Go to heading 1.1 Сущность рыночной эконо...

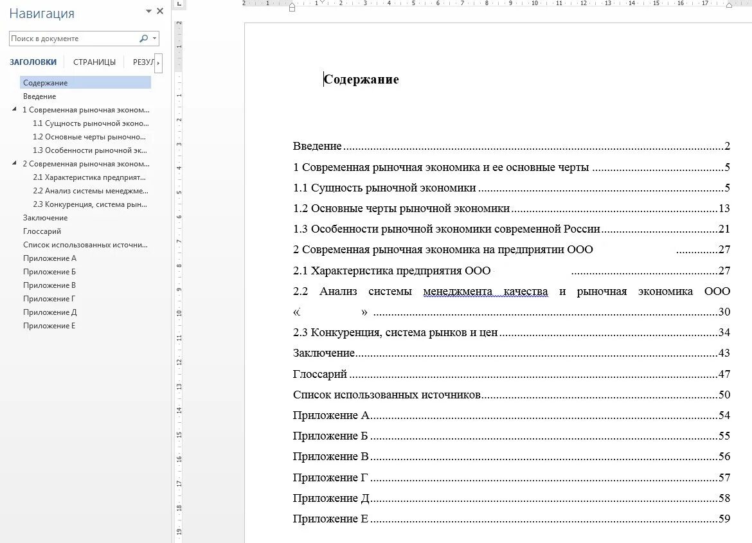pyautogui.click(x=91, y=123)
